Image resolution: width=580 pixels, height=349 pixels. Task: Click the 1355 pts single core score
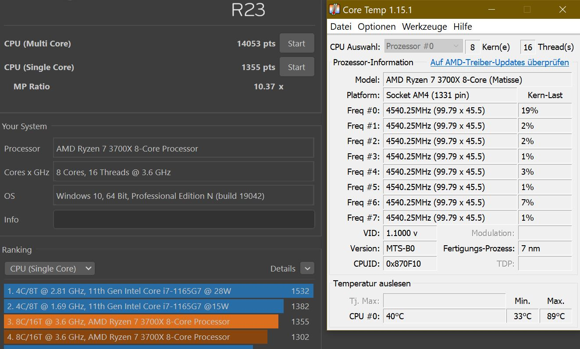pyautogui.click(x=258, y=67)
